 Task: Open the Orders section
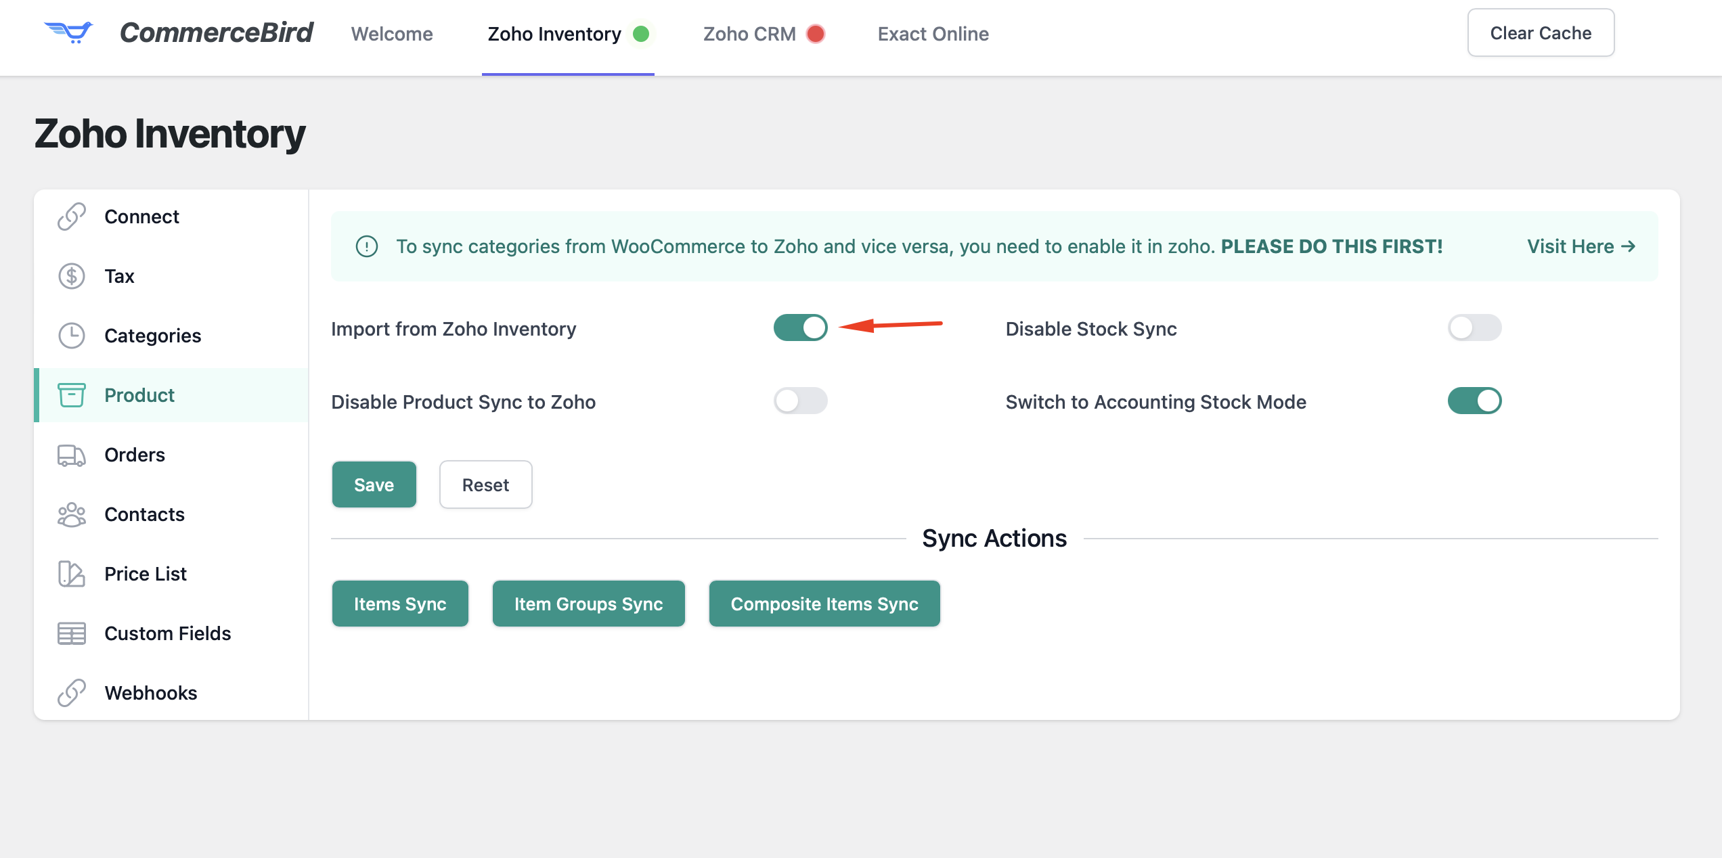point(171,455)
